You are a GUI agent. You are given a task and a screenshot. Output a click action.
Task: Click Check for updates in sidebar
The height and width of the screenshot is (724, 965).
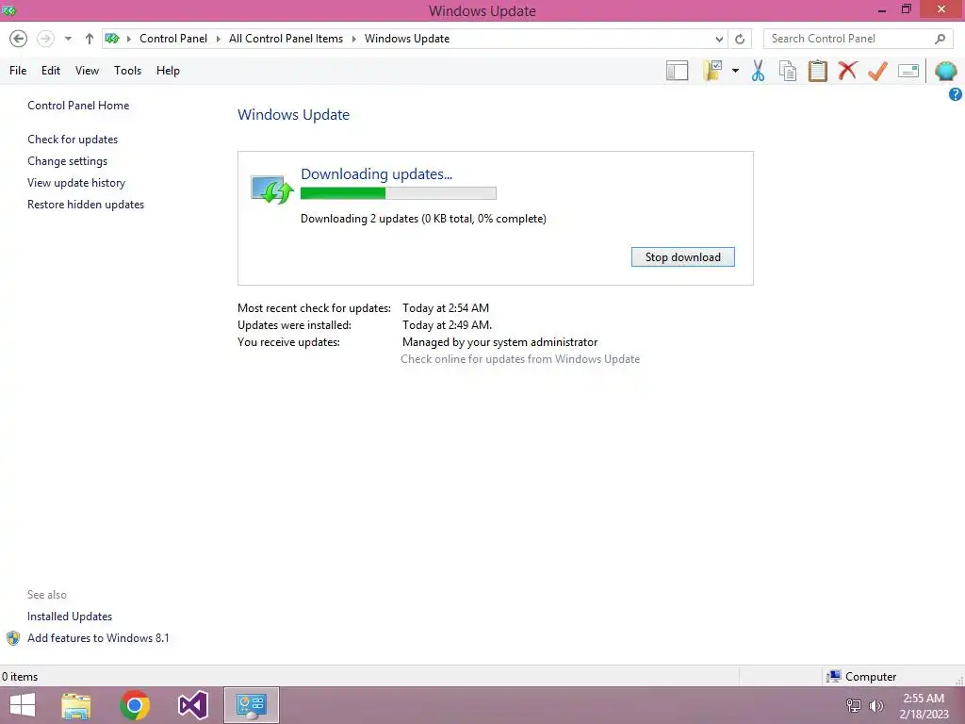pyautogui.click(x=73, y=140)
